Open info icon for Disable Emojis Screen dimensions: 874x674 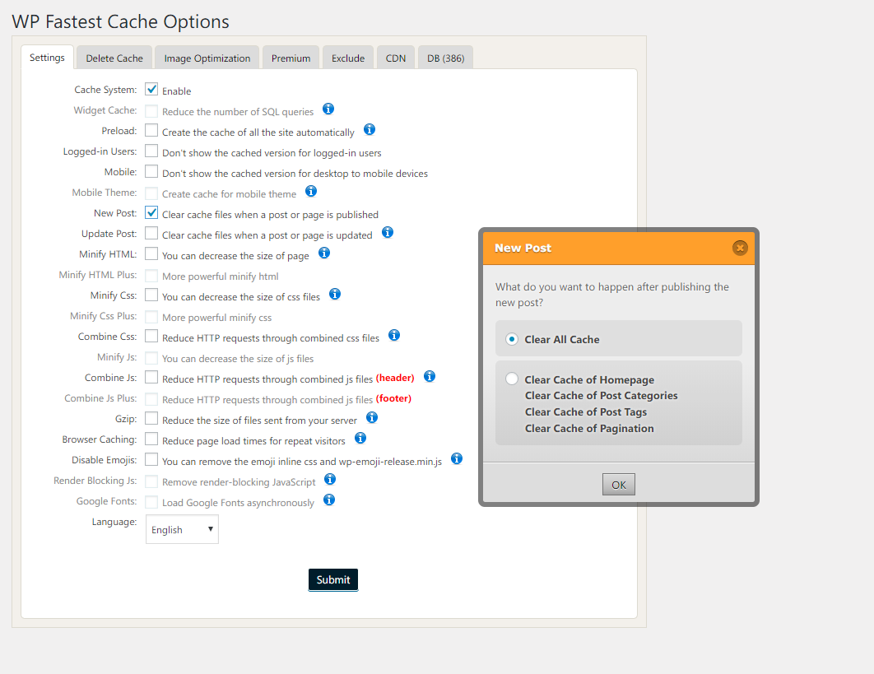[x=457, y=458]
